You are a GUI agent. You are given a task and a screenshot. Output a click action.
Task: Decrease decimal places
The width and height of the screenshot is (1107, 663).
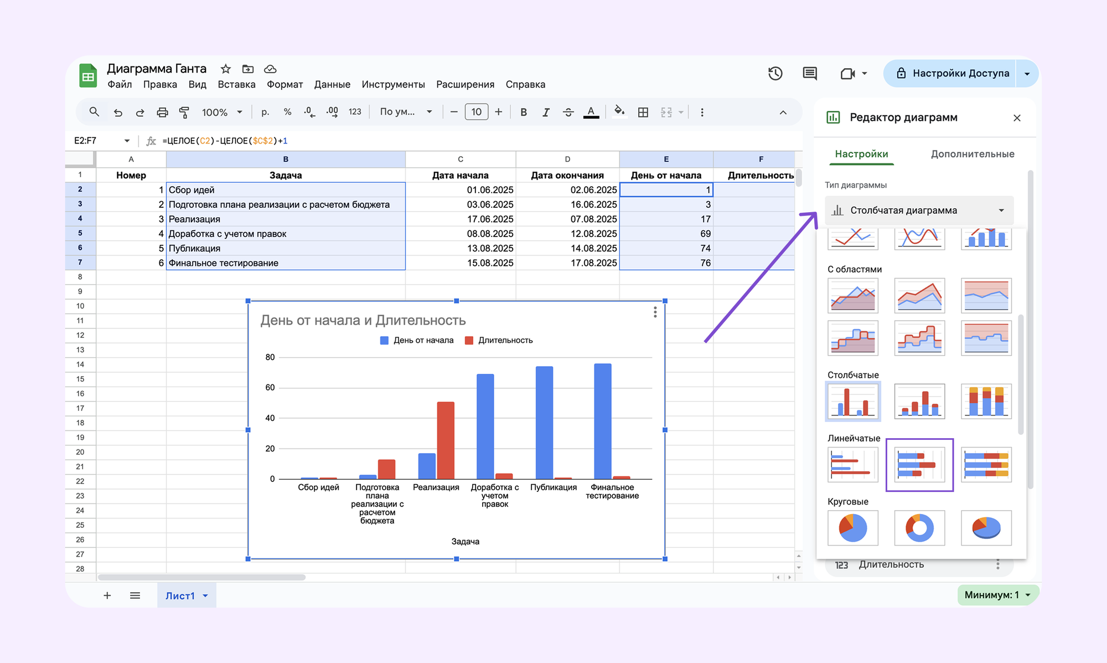coord(309,112)
